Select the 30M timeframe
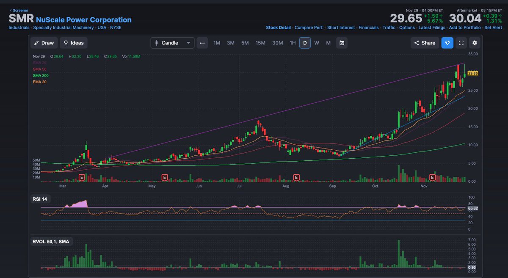 (x=278, y=43)
